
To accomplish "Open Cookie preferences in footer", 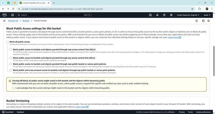I will pyautogui.click(x=203, y=112).
